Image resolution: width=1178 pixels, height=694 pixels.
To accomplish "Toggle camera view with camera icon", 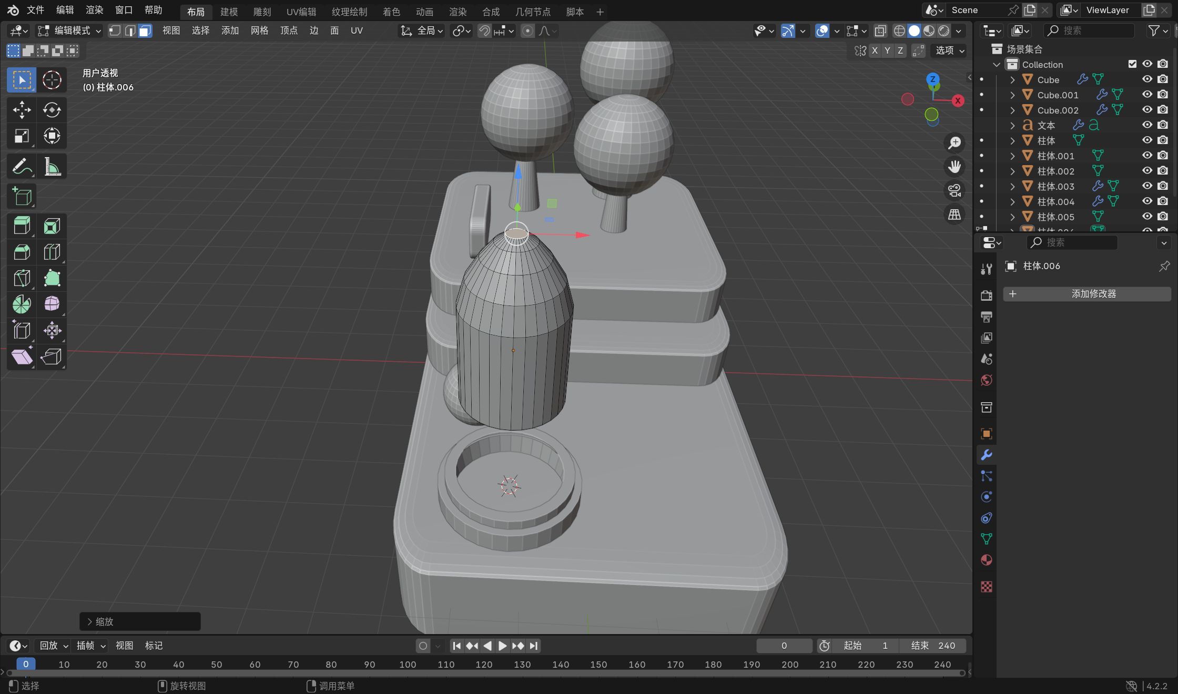I will click(954, 190).
